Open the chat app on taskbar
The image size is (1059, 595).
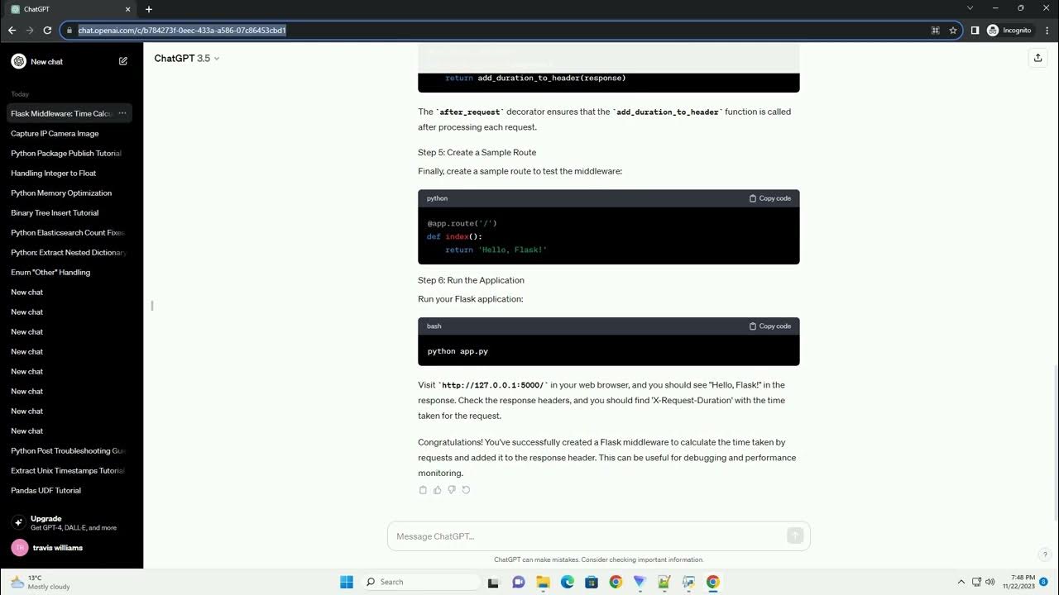519,582
